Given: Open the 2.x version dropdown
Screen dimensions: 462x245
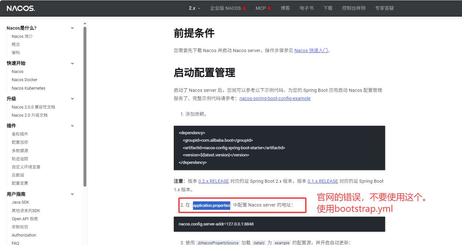Looking at the screenshot, I should pyautogui.click(x=195, y=8).
